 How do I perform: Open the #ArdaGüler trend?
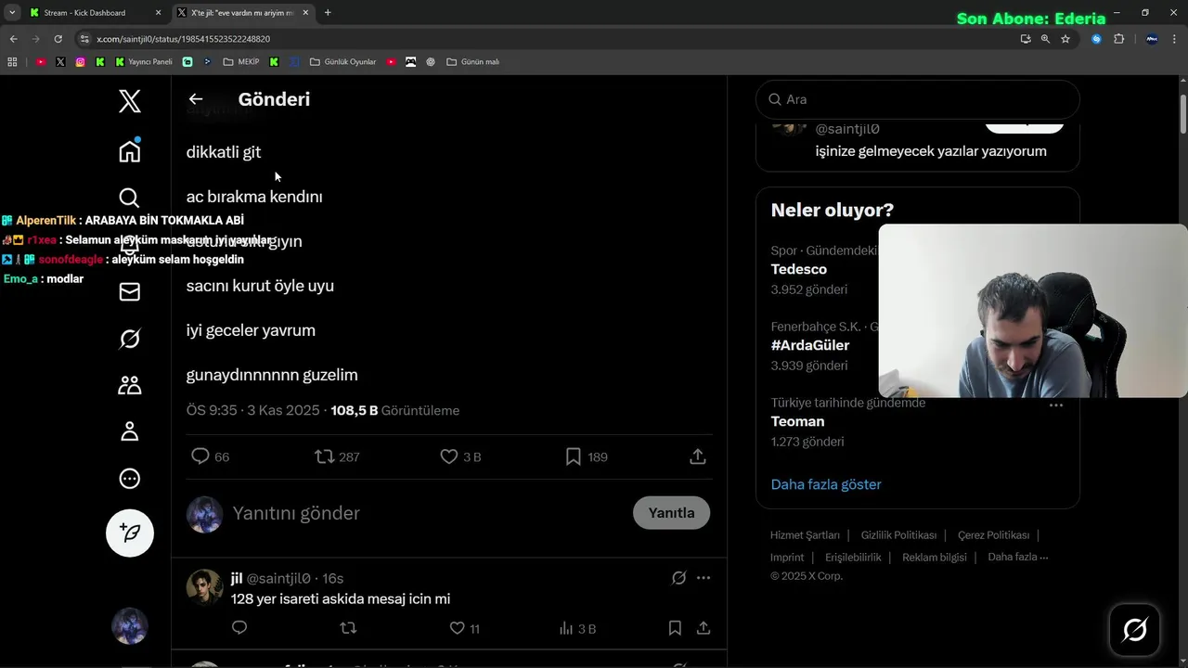click(810, 345)
